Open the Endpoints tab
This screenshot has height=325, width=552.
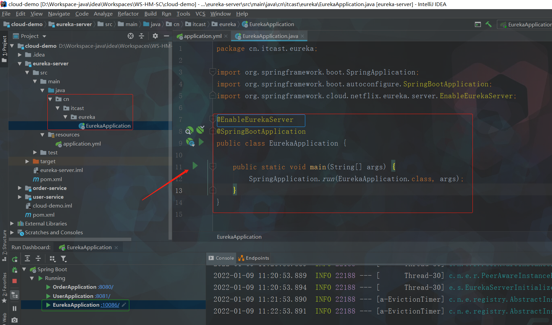point(254,258)
